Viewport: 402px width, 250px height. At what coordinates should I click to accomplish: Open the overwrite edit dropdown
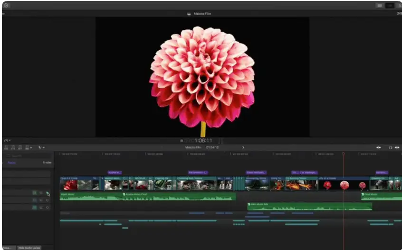pos(28,148)
